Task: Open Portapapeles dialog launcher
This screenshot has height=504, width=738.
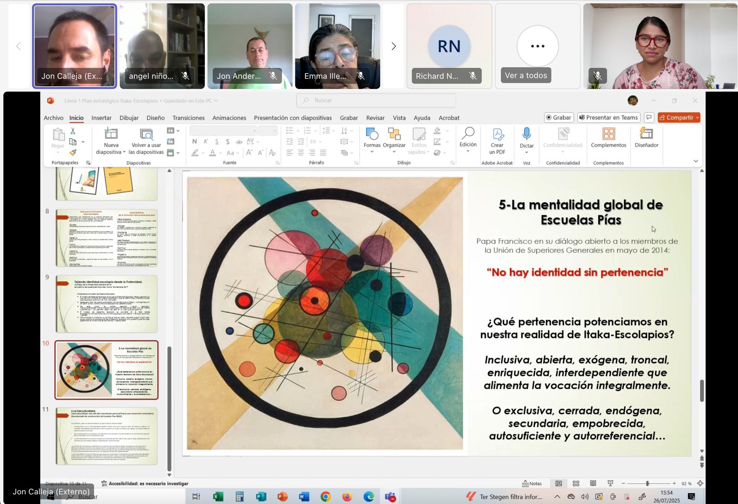Action: click(89, 163)
